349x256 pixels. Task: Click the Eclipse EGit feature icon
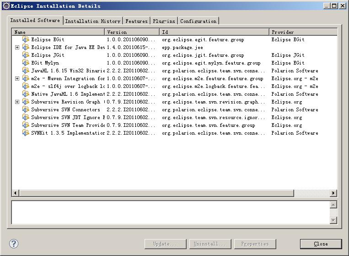pos(26,39)
